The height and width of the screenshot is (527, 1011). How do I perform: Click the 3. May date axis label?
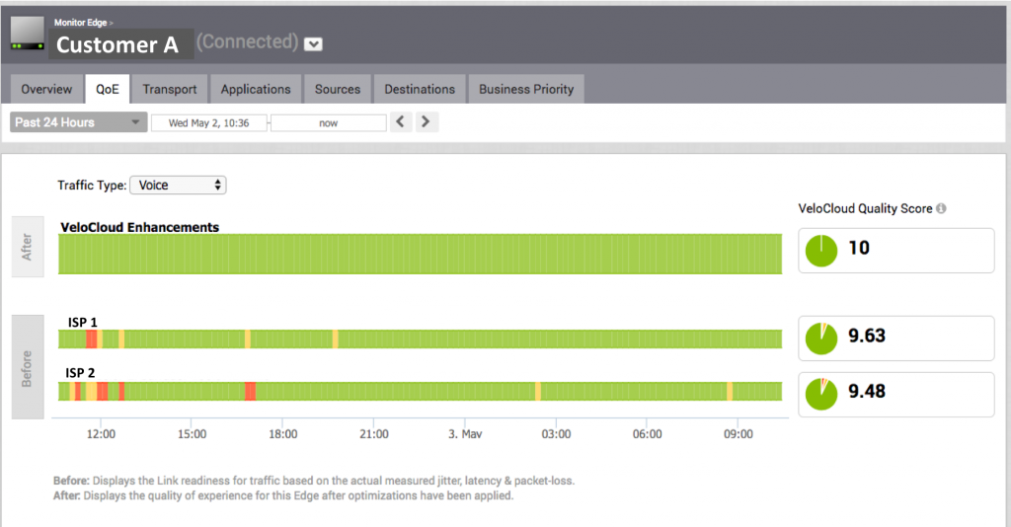pyautogui.click(x=465, y=434)
